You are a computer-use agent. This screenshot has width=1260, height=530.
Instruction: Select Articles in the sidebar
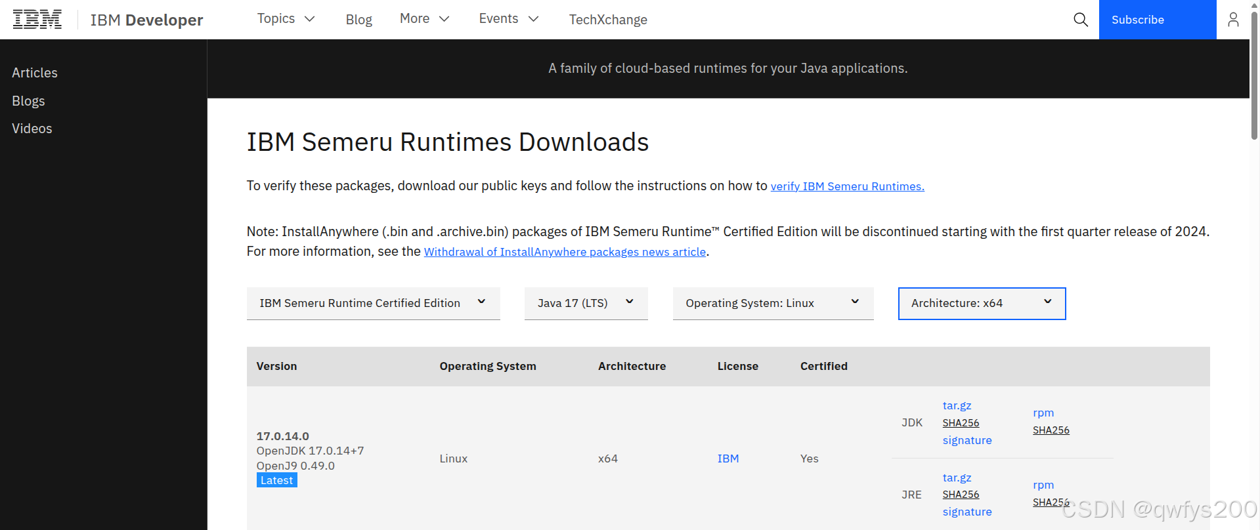tap(35, 73)
